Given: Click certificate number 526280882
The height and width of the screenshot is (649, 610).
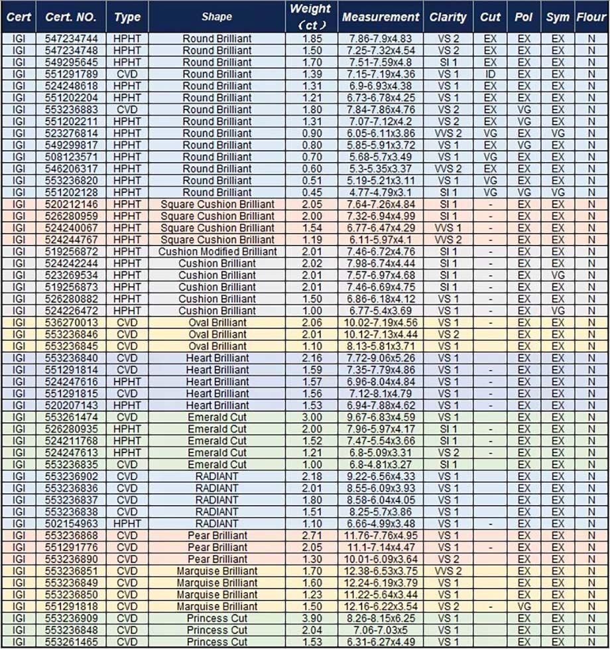Looking at the screenshot, I should click(x=72, y=299).
